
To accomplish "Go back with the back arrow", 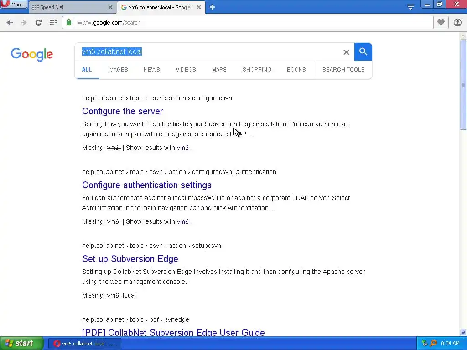I will click(10, 23).
